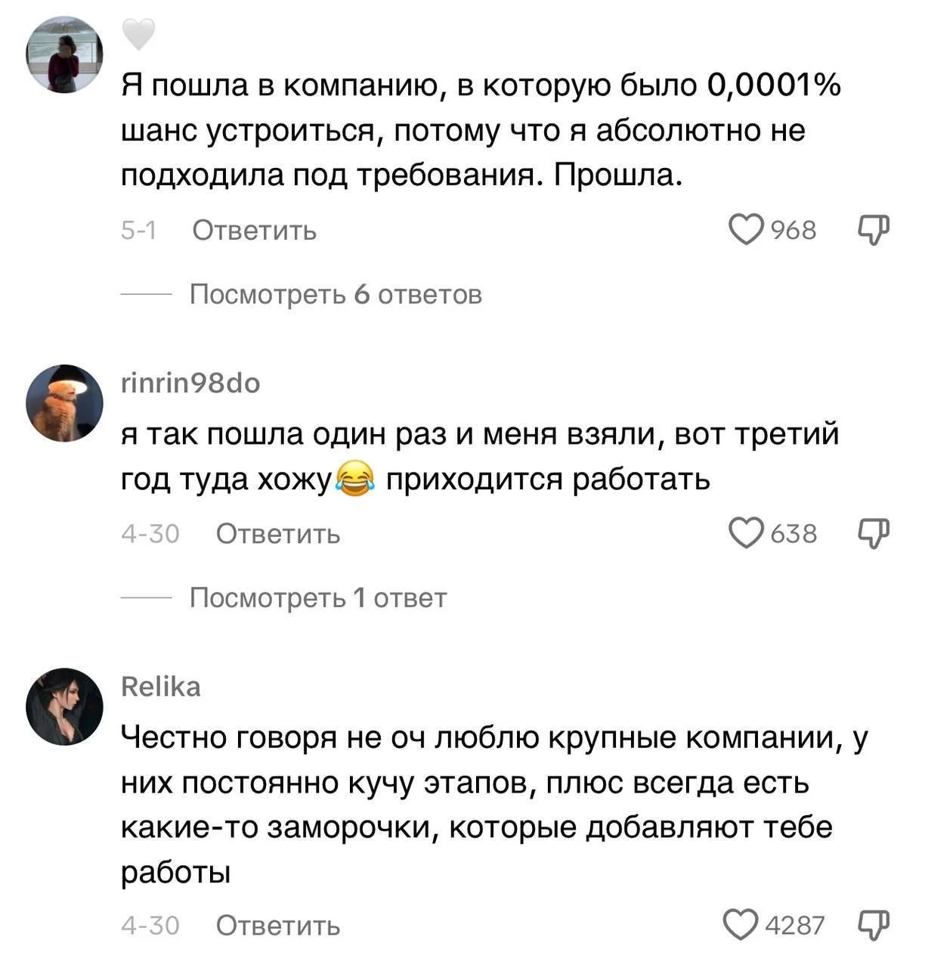Like Relika's comment with 4287 likes
This screenshot has height=968, width=925.
(741, 924)
